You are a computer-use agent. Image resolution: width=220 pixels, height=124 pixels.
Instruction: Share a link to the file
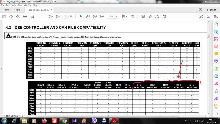202,17
